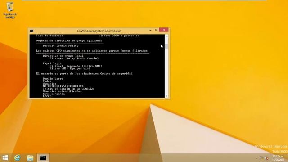Click the C:\Windows\system32\cmd.exe title text
Viewport: 288px width, 162px height.
click(x=99, y=31)
